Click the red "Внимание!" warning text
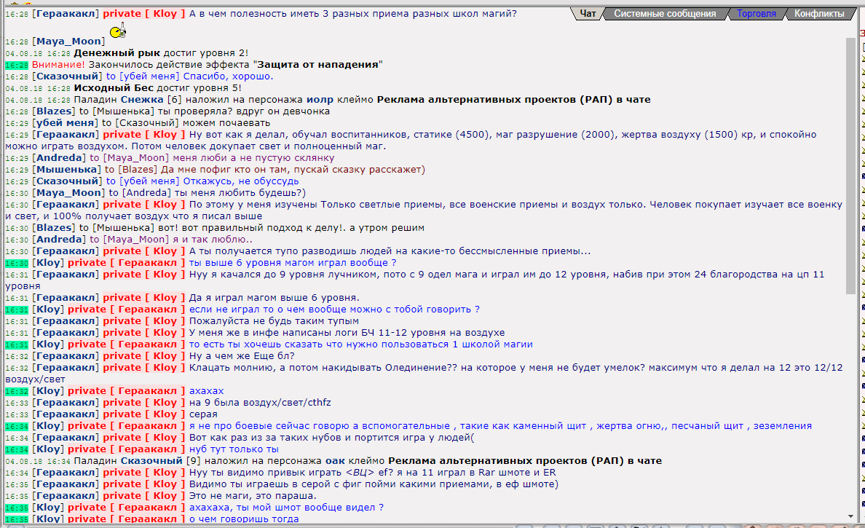The image size is (865, 528). [x=58, y=65]
